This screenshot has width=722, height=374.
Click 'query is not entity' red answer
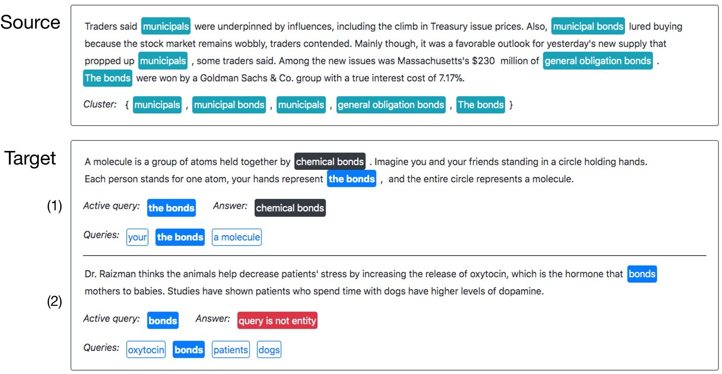[x=277, y=321]
